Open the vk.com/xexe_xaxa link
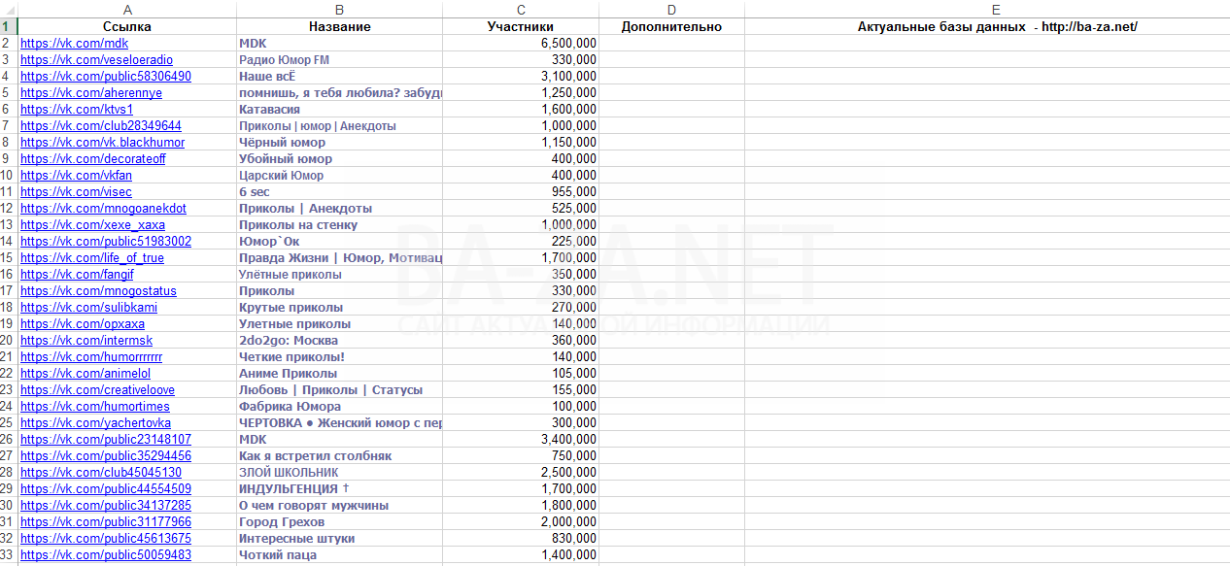 point(92,224)
